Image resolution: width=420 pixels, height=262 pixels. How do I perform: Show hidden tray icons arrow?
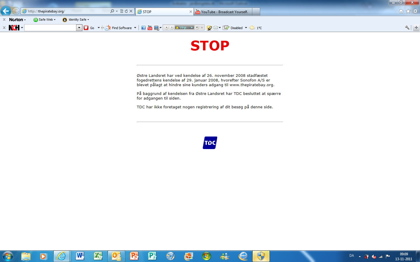click(x=360, y=256)
